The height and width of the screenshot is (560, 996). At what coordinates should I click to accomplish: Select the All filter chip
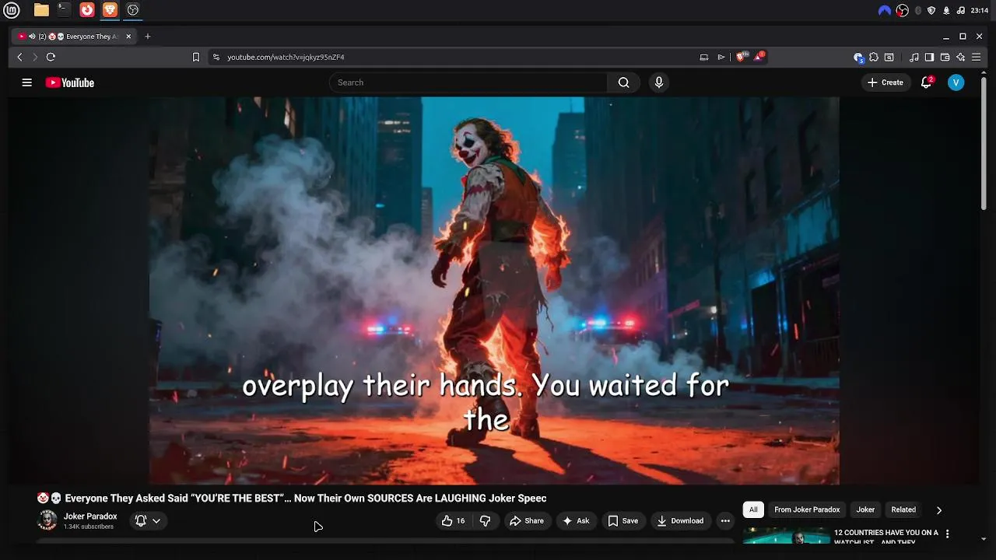[753, 509]
